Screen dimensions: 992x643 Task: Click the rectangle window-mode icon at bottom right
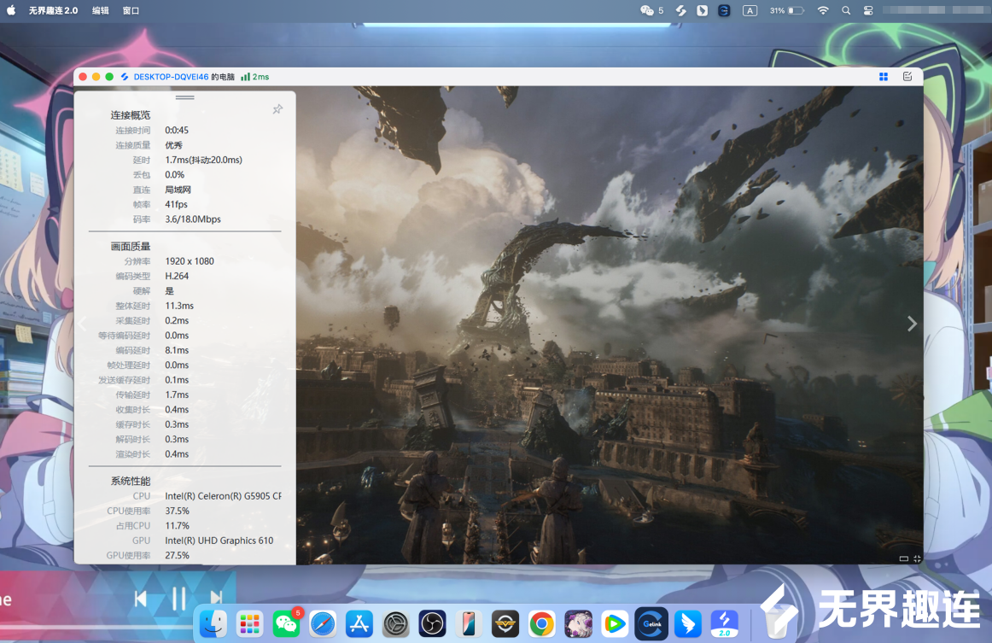[x=903, y=558]
